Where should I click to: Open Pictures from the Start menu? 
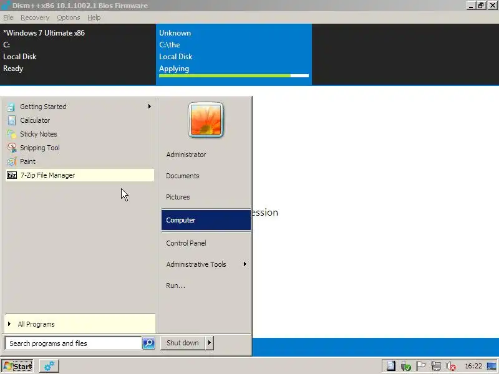click(x=206, y=197)
